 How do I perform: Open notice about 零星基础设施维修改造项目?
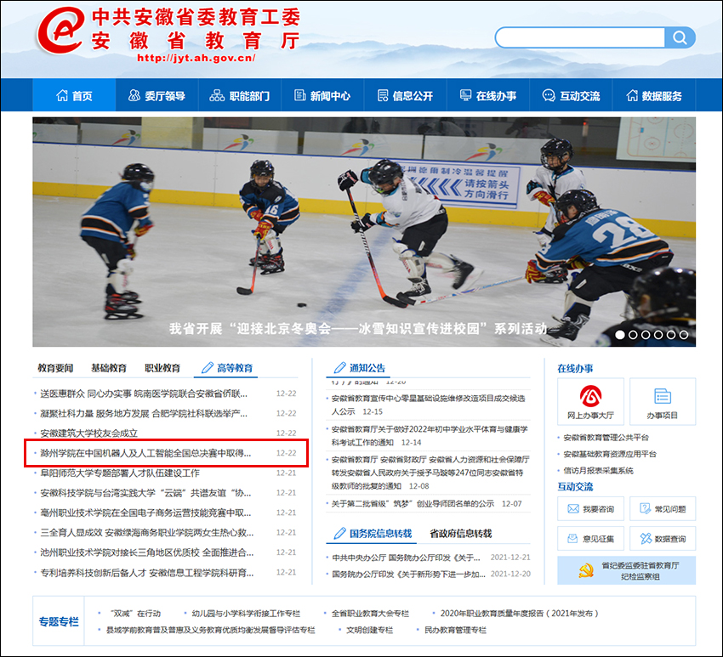[x=428, y=405]
